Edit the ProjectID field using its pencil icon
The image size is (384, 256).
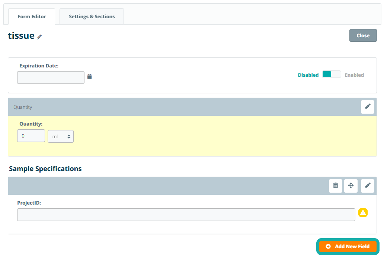[367, 186]
